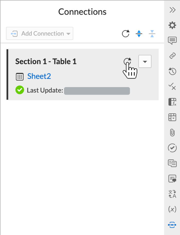
Task: Open Section 1 - Table 1 options dropdown
Action: click(145, 61)
